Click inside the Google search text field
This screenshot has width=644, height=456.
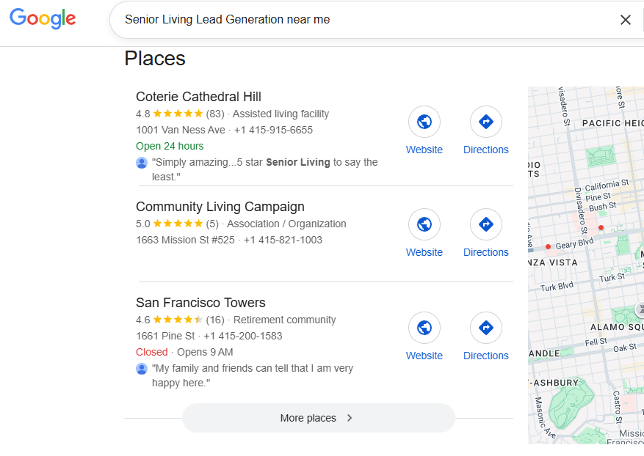point(360,20)
